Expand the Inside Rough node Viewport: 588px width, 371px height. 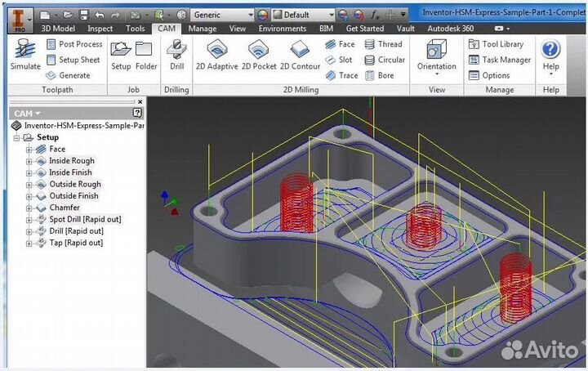[x=29, y=161]
